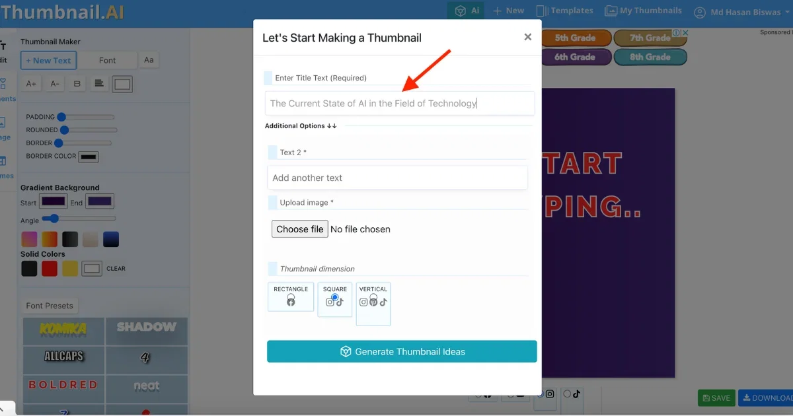Image resolution: width=793 pixels, height=416 pixels.
Task: Click the title text input field
Action: [x=400, y=103]
